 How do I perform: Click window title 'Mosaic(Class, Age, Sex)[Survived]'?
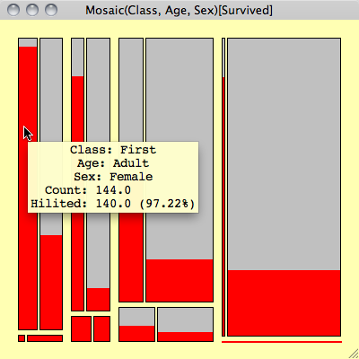179,11
